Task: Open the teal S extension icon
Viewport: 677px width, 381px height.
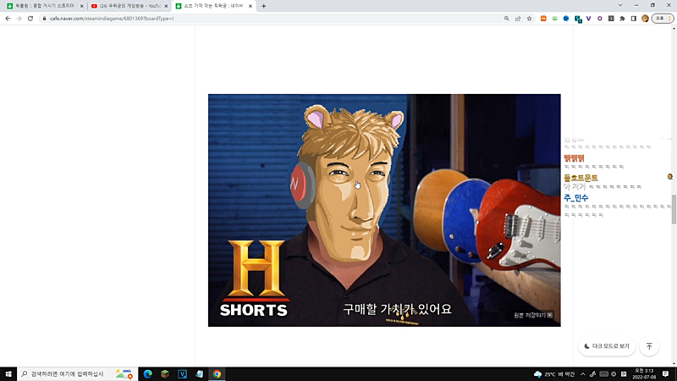Action: [578, 19]
